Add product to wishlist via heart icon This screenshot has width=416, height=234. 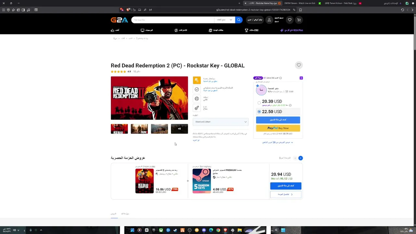299,65
